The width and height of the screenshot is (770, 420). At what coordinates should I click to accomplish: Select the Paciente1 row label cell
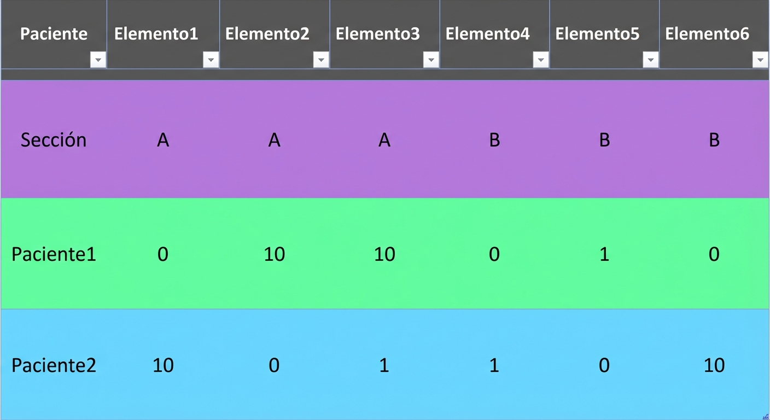point(54,254)
